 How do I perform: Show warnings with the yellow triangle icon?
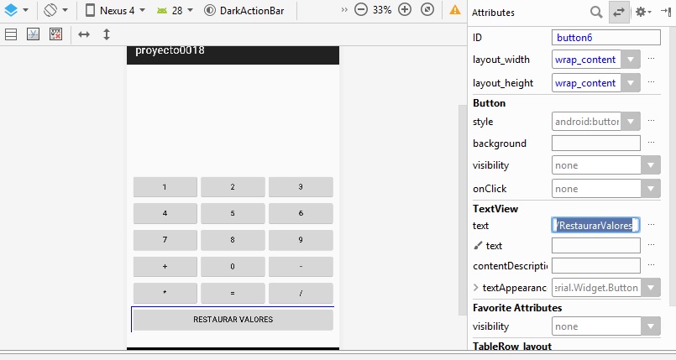(455, 11)
